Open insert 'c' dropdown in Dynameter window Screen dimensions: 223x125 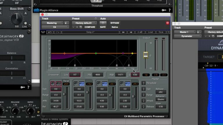pyautogui.click(x=199, y=32)
